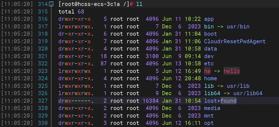Screen dimensions: 279x127
Task: Click the 'CloudrResetPwdAgent' directory name
Action: [235, 41]
